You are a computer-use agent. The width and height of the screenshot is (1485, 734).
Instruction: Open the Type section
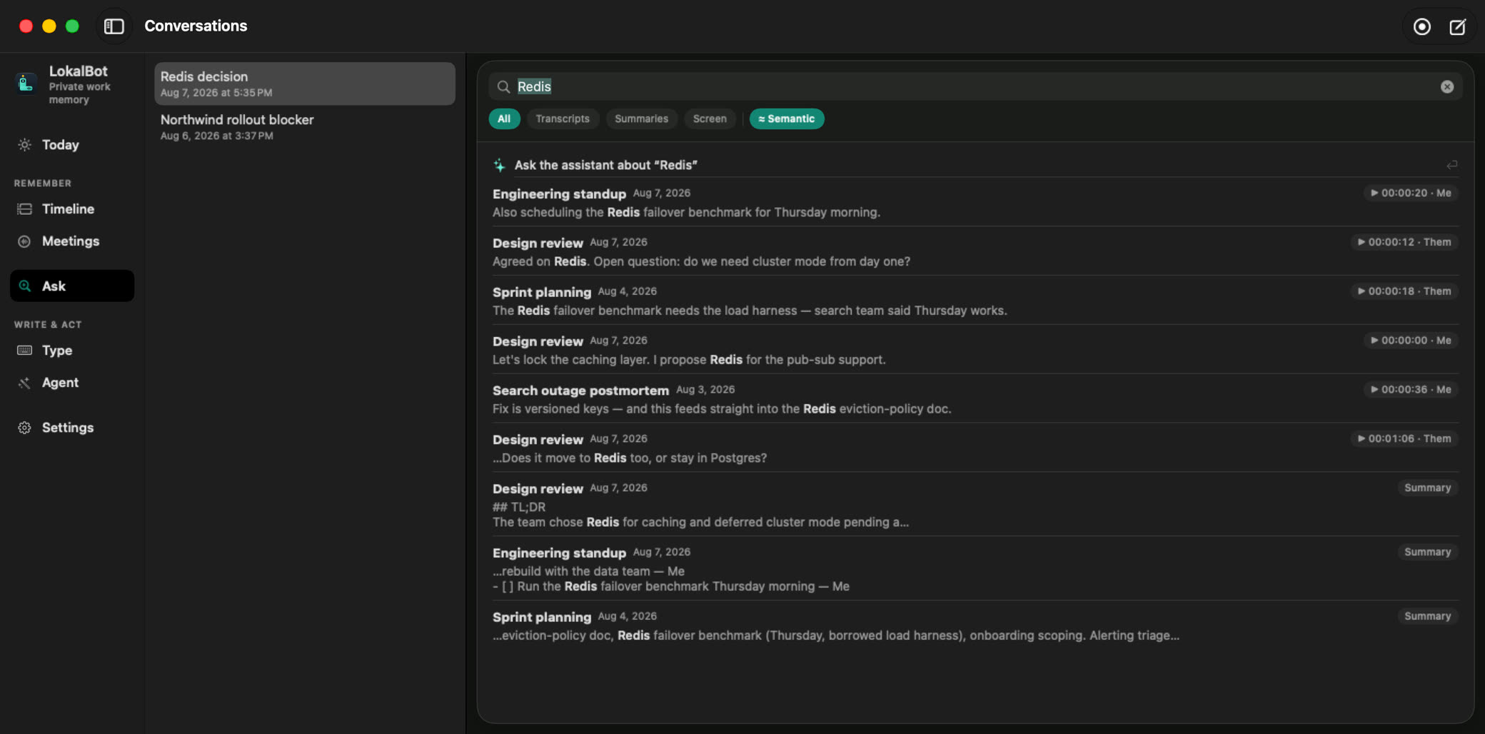pos(72,351)
